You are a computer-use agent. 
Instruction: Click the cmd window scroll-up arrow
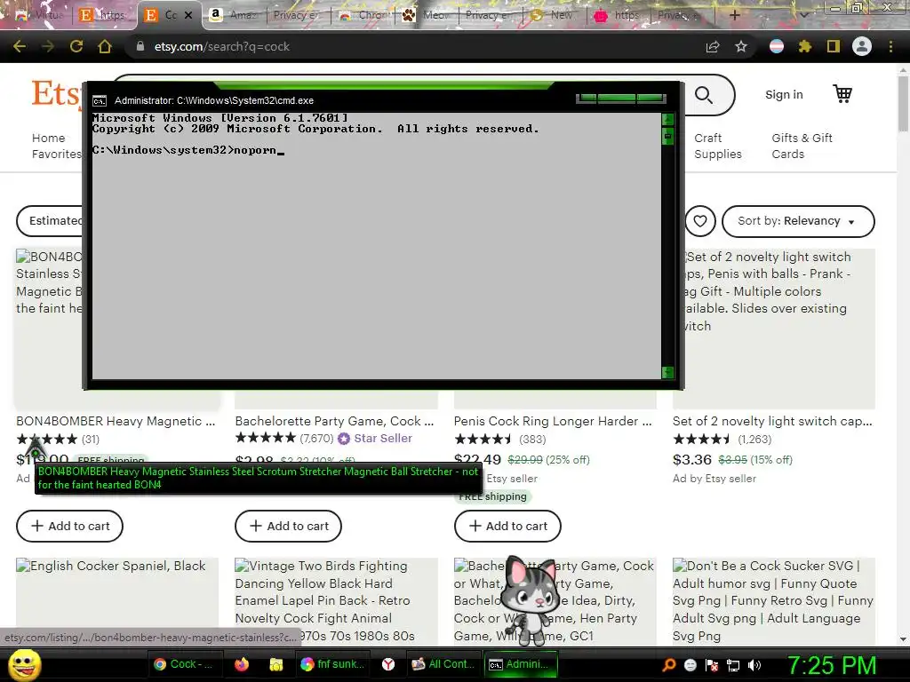(667, 119)
